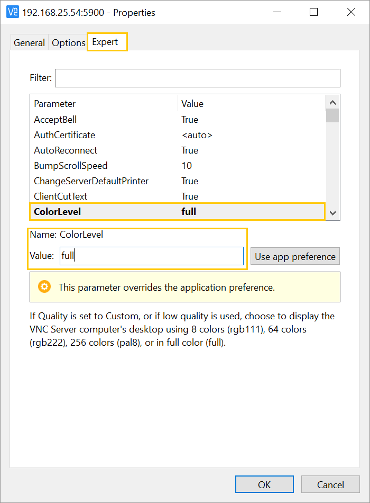Click the parameter list scrollbar thumb
Image resolution: width=370 pixels, height=503 pixels.
pyautogui.click(x=332, y=115)
